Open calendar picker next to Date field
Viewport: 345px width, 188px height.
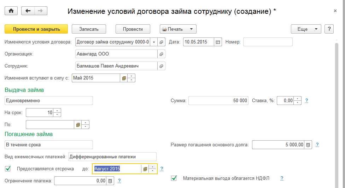click(218, 42)
